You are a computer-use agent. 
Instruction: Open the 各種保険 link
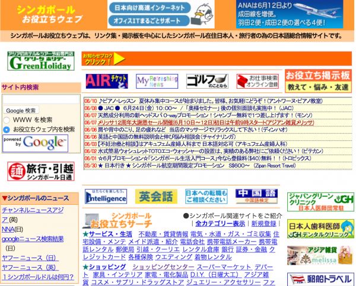coord(141,257)
